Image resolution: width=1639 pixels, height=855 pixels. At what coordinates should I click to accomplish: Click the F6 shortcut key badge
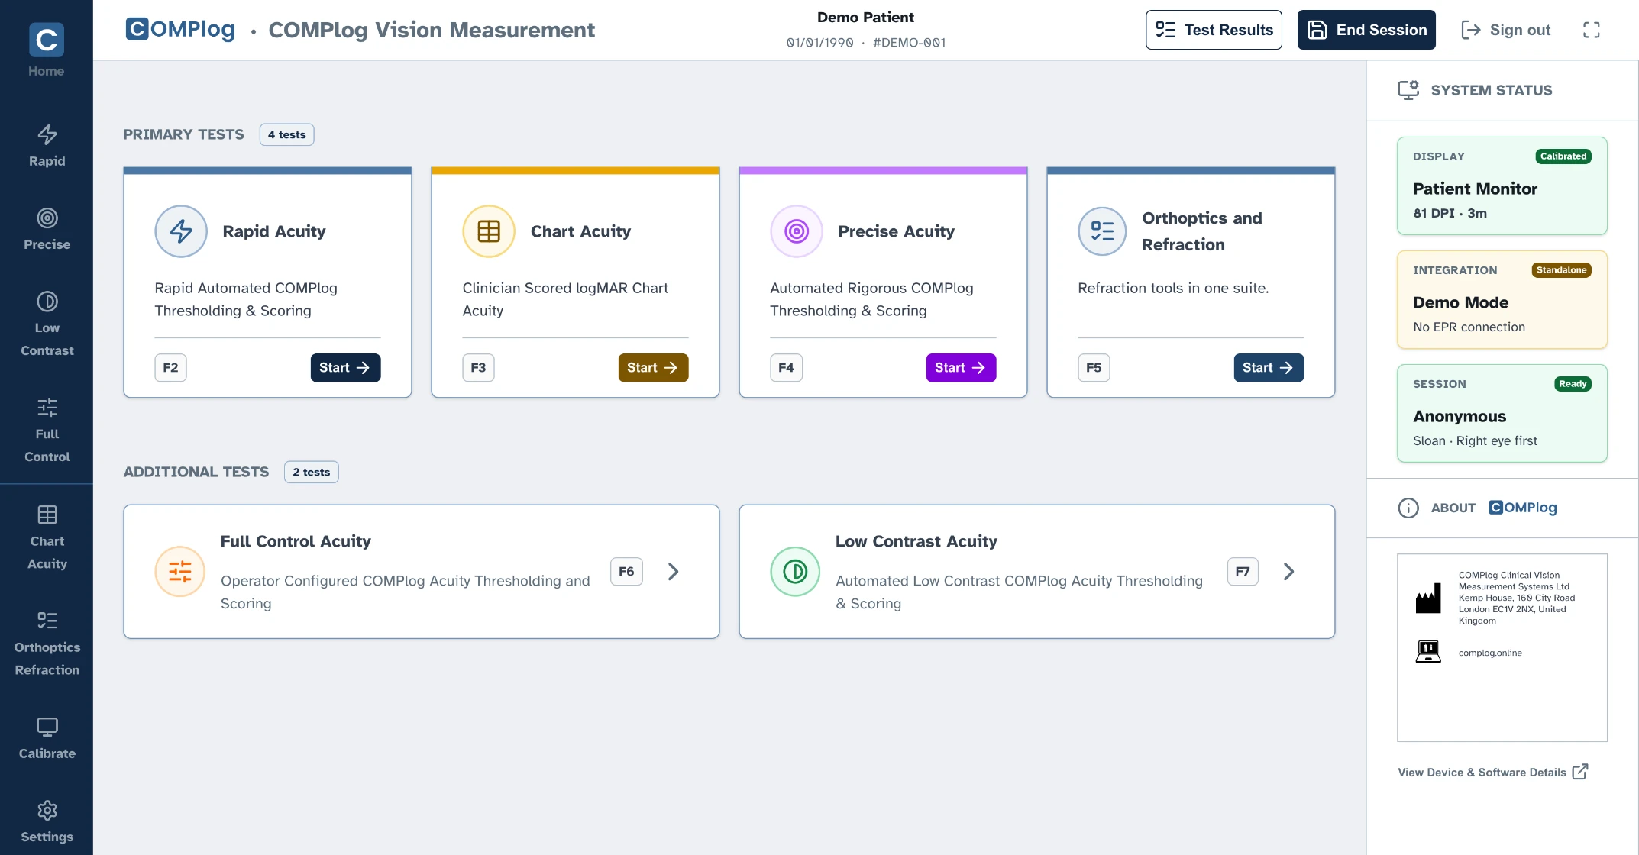coord(626,572)
